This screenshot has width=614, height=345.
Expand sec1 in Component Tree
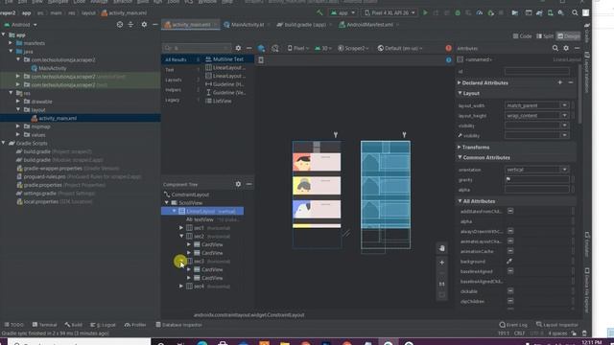coord(181,228)
